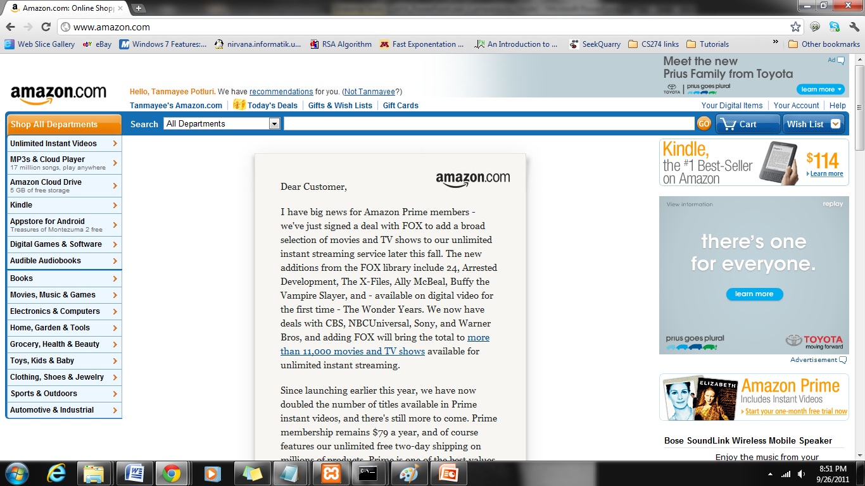Open Clothing, Shoes & Jewelry department
Image resolution: width=865 pixels, height=486 pixels.
(x=64, y=377)
